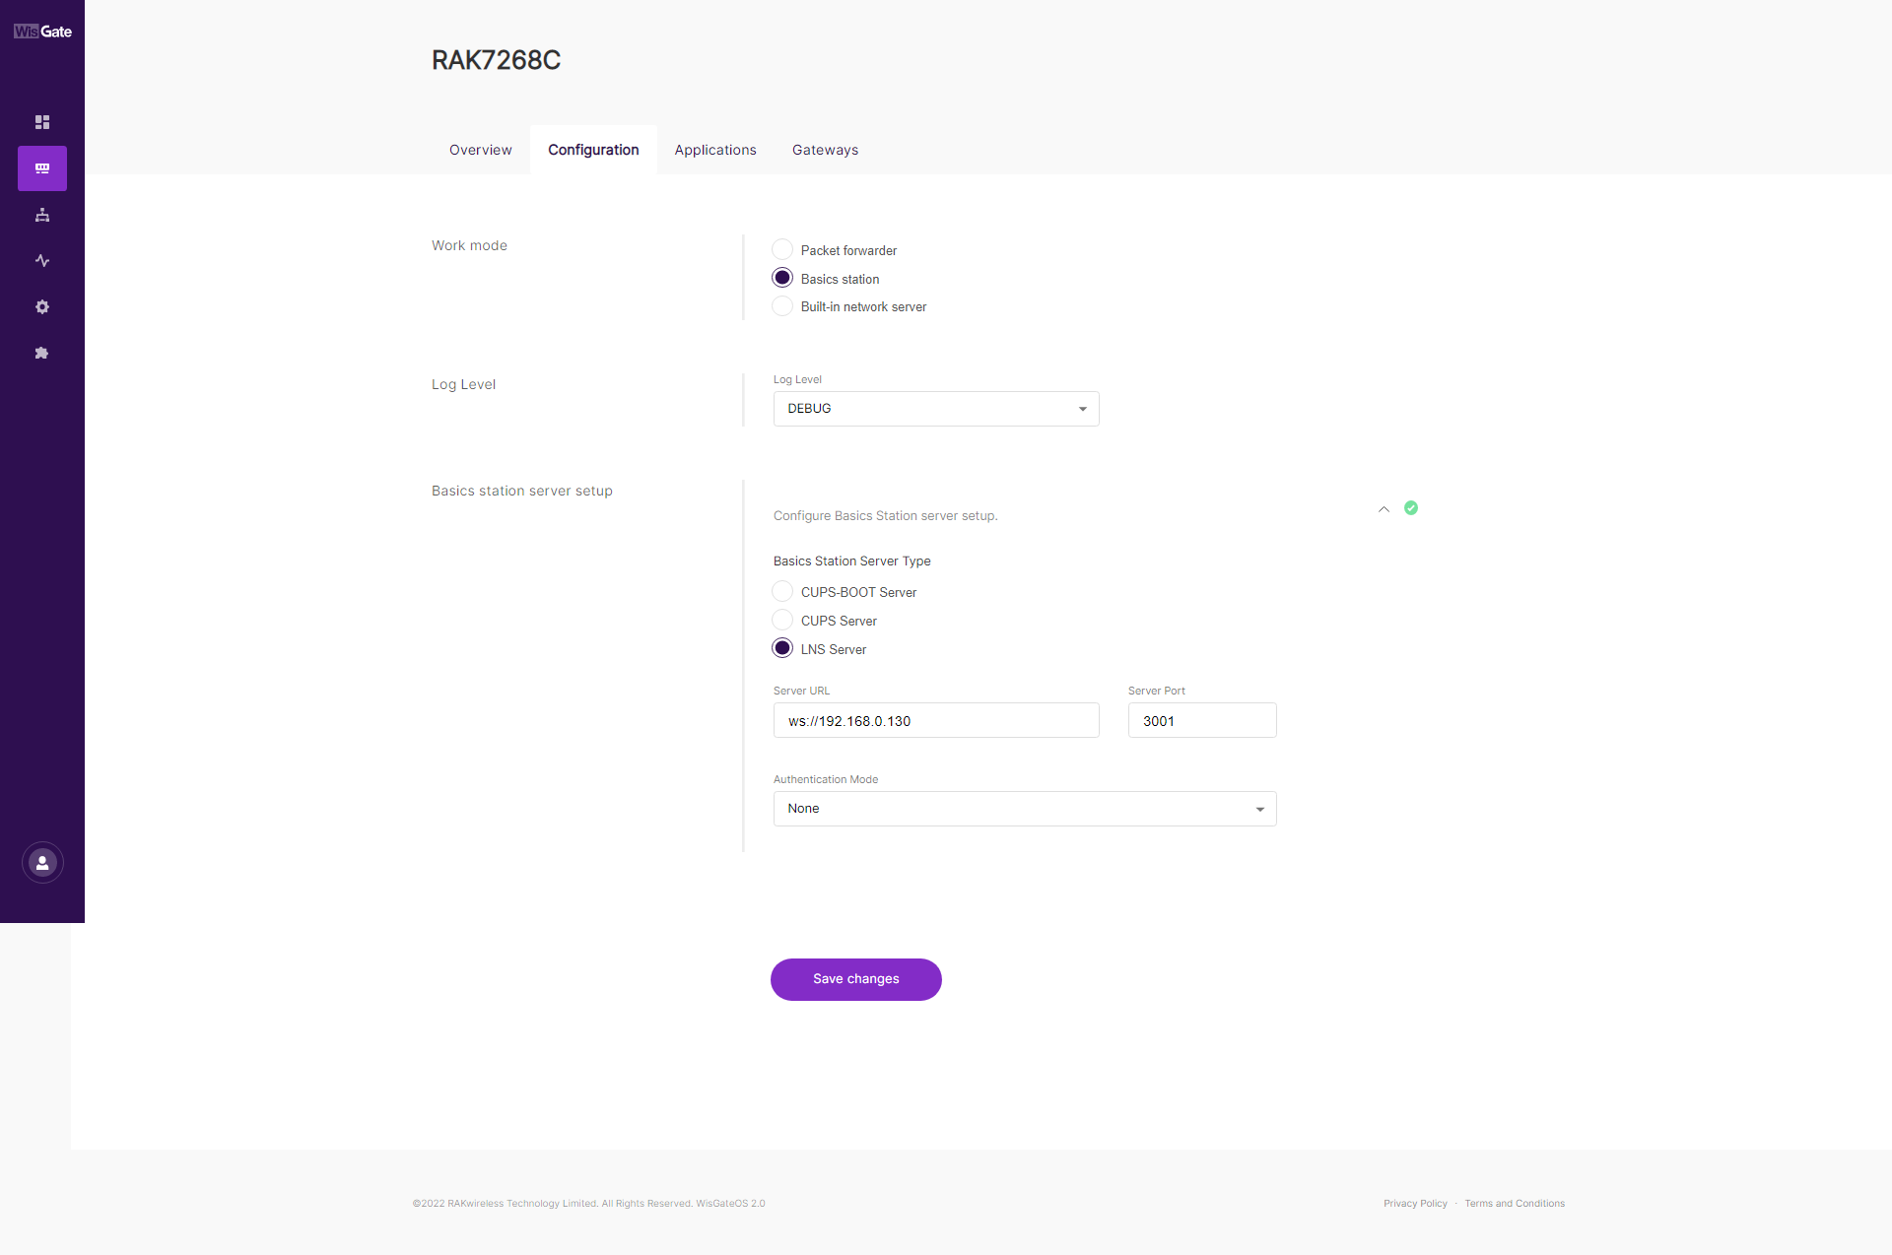The height and width of the screenshot is (1255, 1892).
Task: Open settings via the gear icon
Action: coord(41,306)
